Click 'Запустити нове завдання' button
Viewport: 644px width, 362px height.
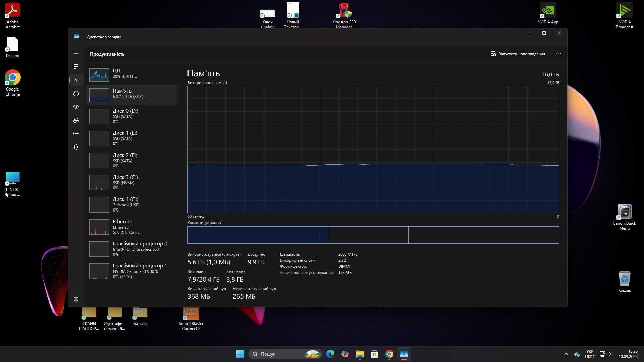tap(518, 54)
